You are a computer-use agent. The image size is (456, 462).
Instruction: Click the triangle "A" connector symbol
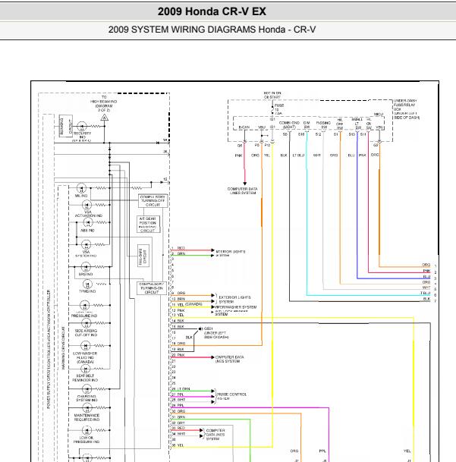click(105, 118)
